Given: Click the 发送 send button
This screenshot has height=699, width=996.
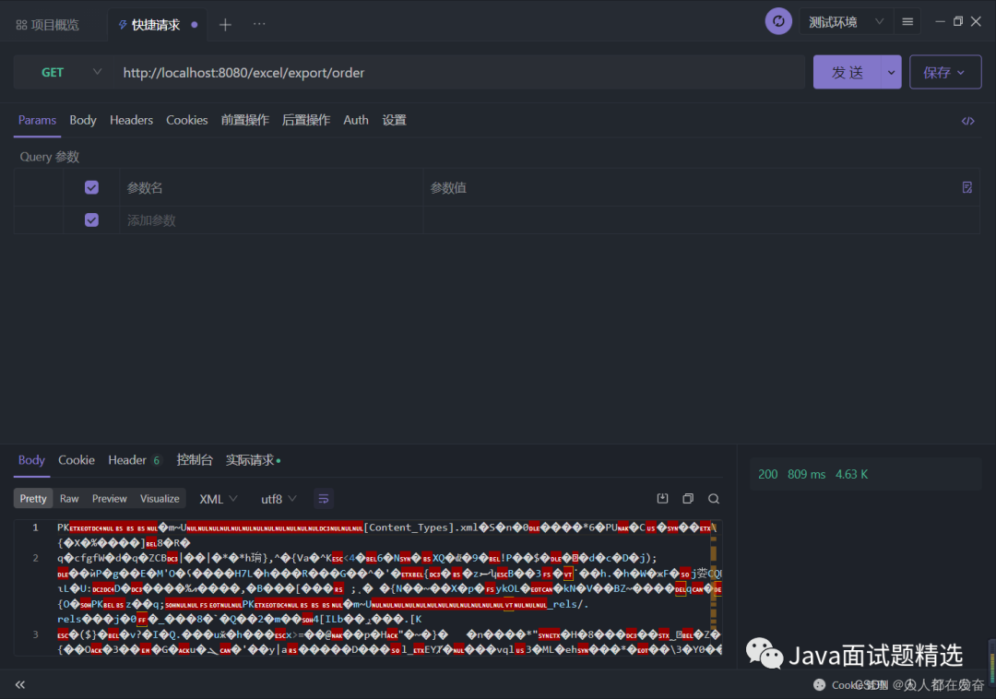Looking at the screenshot, I should coord(847,72).
